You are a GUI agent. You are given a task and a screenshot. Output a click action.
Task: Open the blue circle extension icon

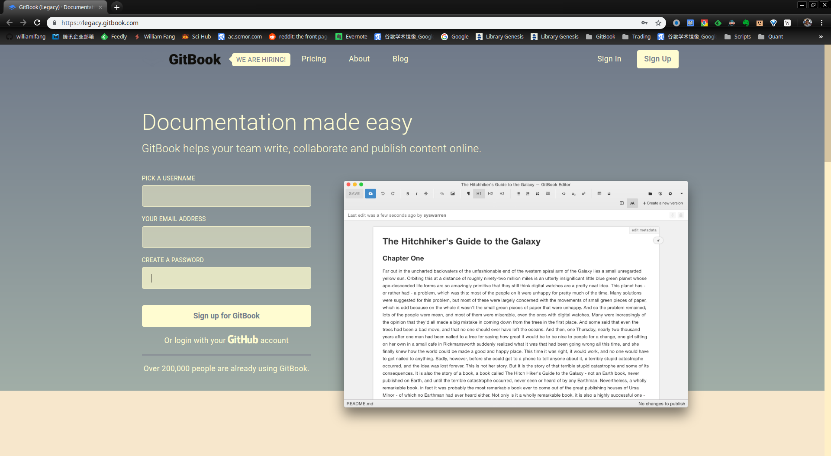coord(676,23)
